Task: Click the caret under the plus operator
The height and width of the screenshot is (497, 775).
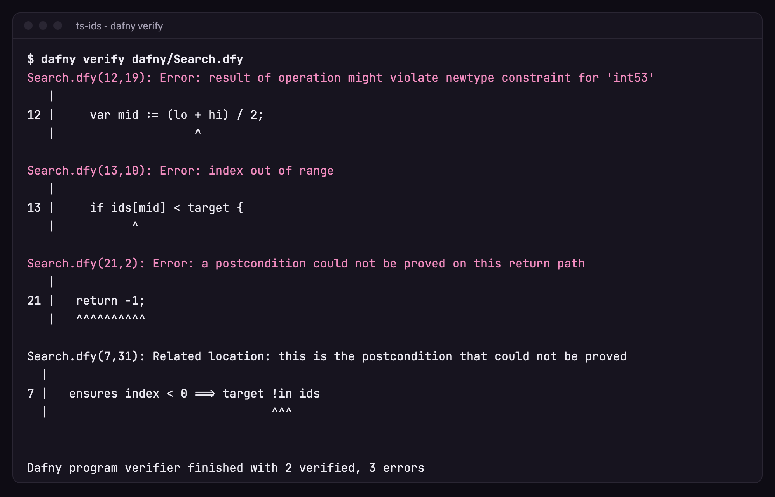Action: 198,132
